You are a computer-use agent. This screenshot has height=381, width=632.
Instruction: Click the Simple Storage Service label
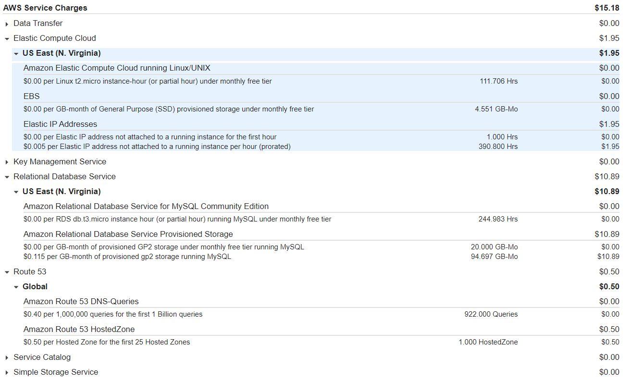pos(56,372)
